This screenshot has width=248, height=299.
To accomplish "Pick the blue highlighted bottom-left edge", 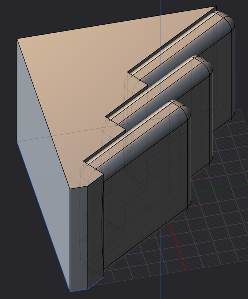I will 44,216.
